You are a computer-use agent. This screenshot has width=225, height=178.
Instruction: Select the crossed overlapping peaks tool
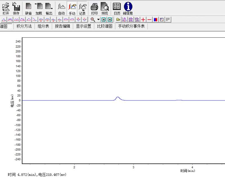[10, 20]
